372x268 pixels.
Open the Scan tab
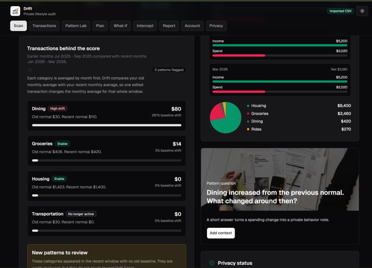click(x=18, y=26)
